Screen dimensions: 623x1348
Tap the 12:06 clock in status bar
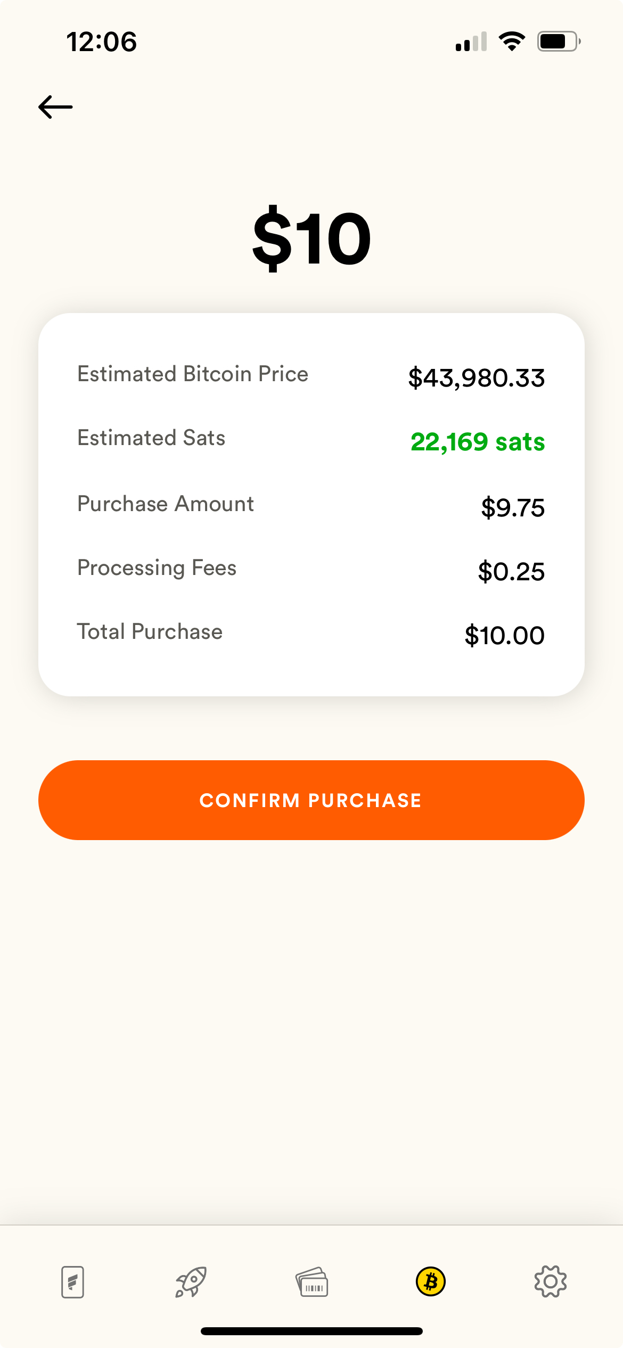tap(101, 42)
